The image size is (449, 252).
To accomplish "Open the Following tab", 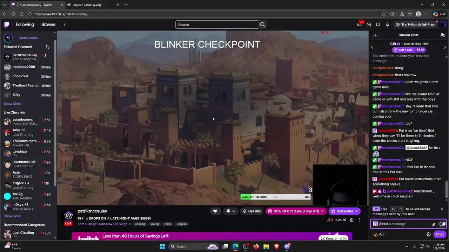I will point(25,24).
